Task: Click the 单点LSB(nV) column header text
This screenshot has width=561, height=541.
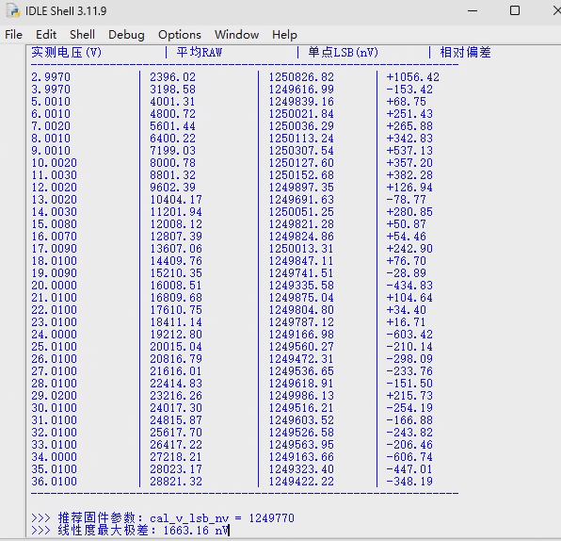Action: (344, 53)
